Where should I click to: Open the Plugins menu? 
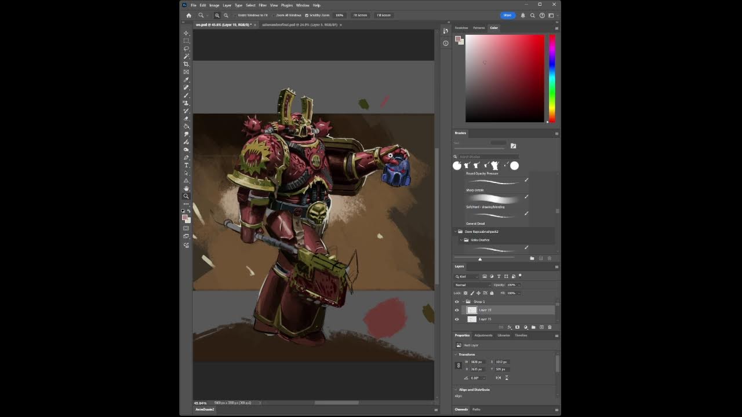pos(287,5)
